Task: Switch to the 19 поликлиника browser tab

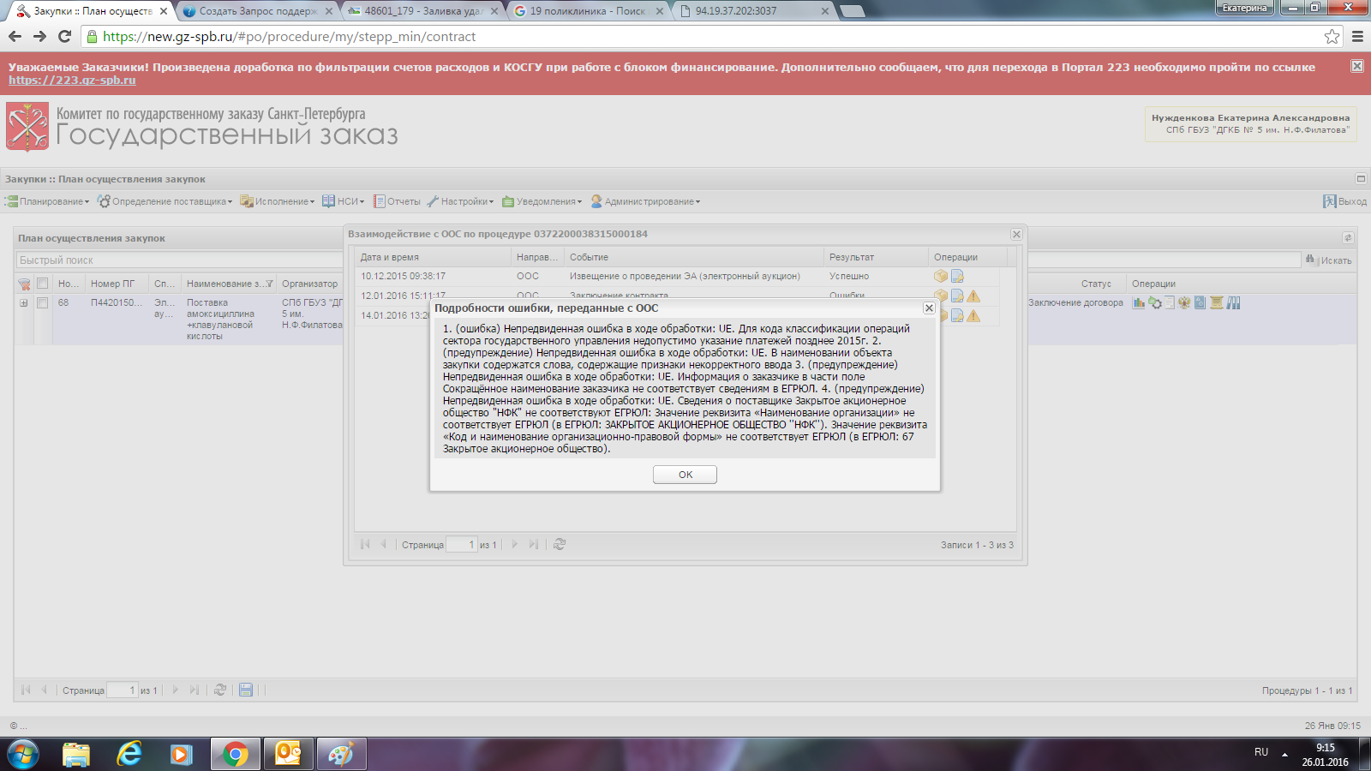Action: click(x=588, y=11)
